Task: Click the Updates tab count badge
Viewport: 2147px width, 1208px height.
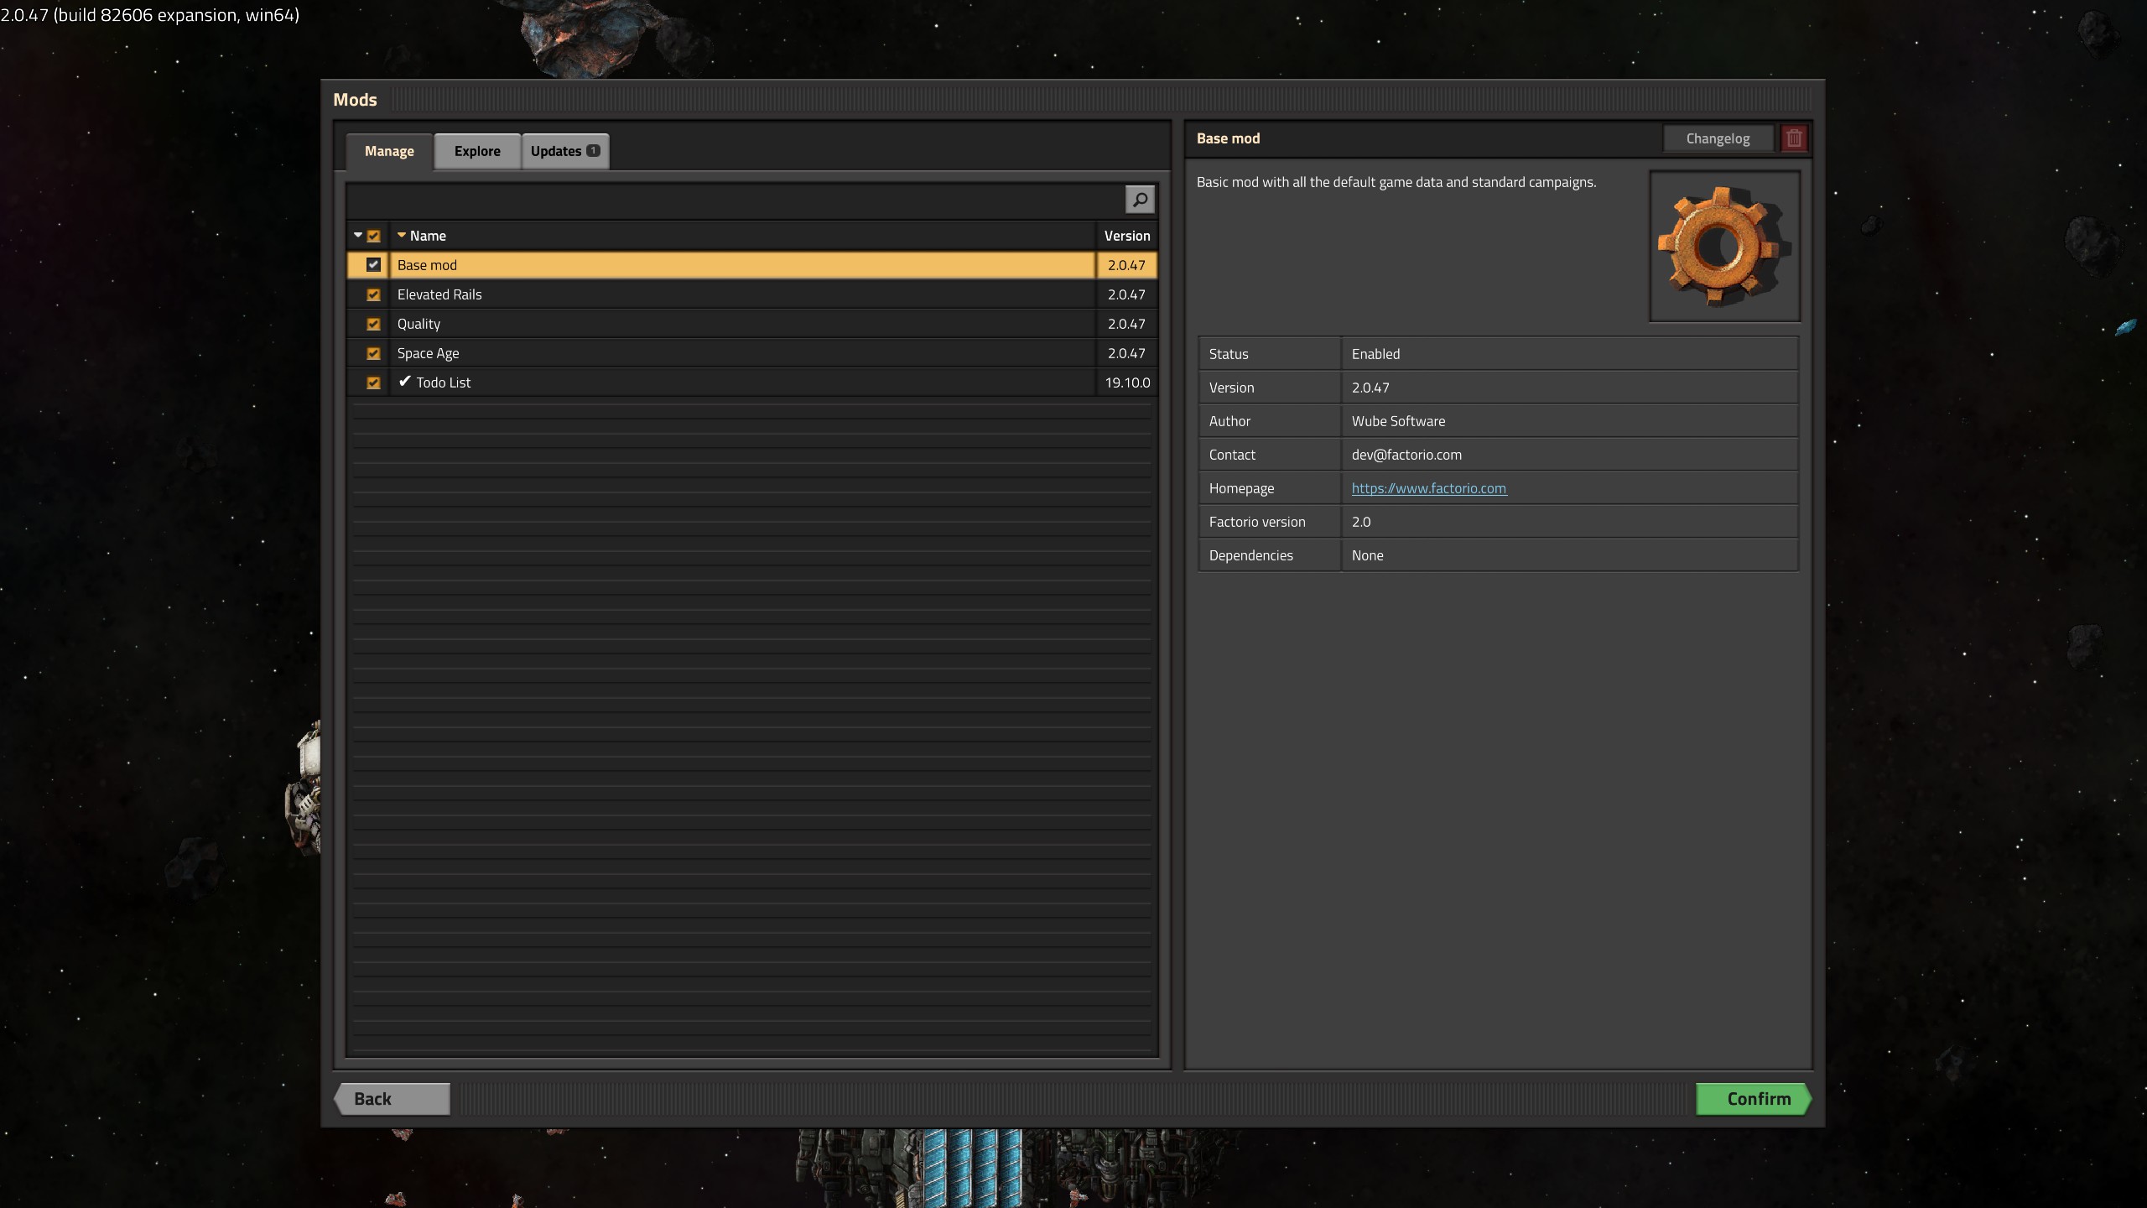Action: 593,151
